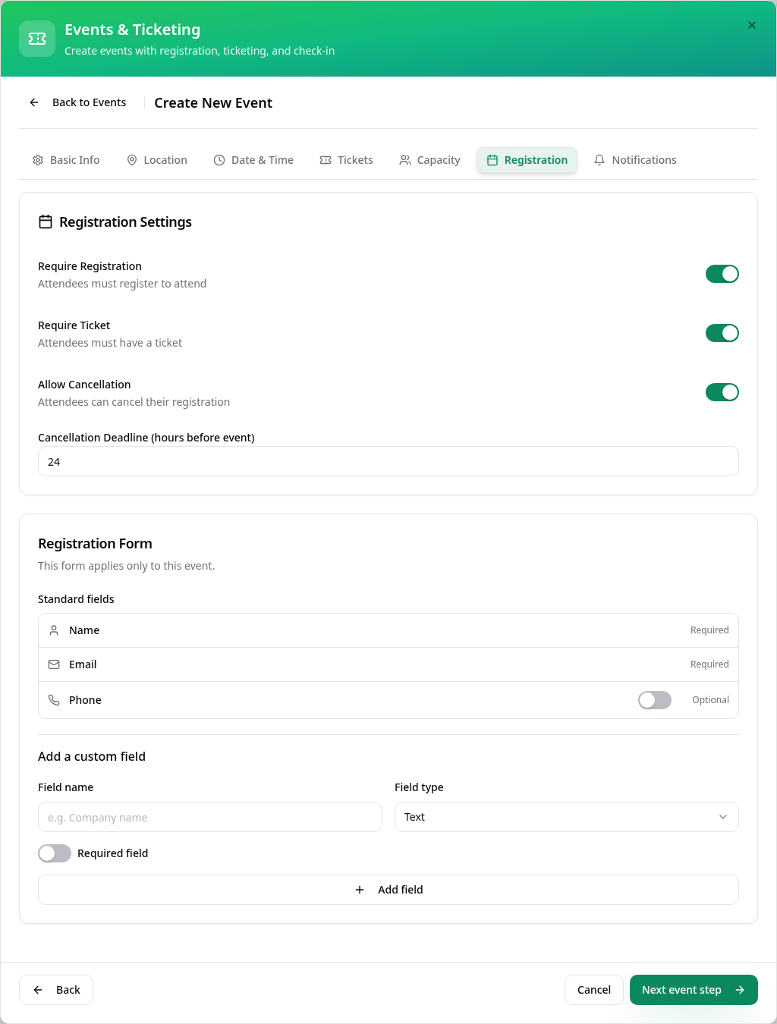Focus the Cancellation Deadline hours field
Image resolution: width=777 pixels, height=1024 pixels.
point(388,461)
